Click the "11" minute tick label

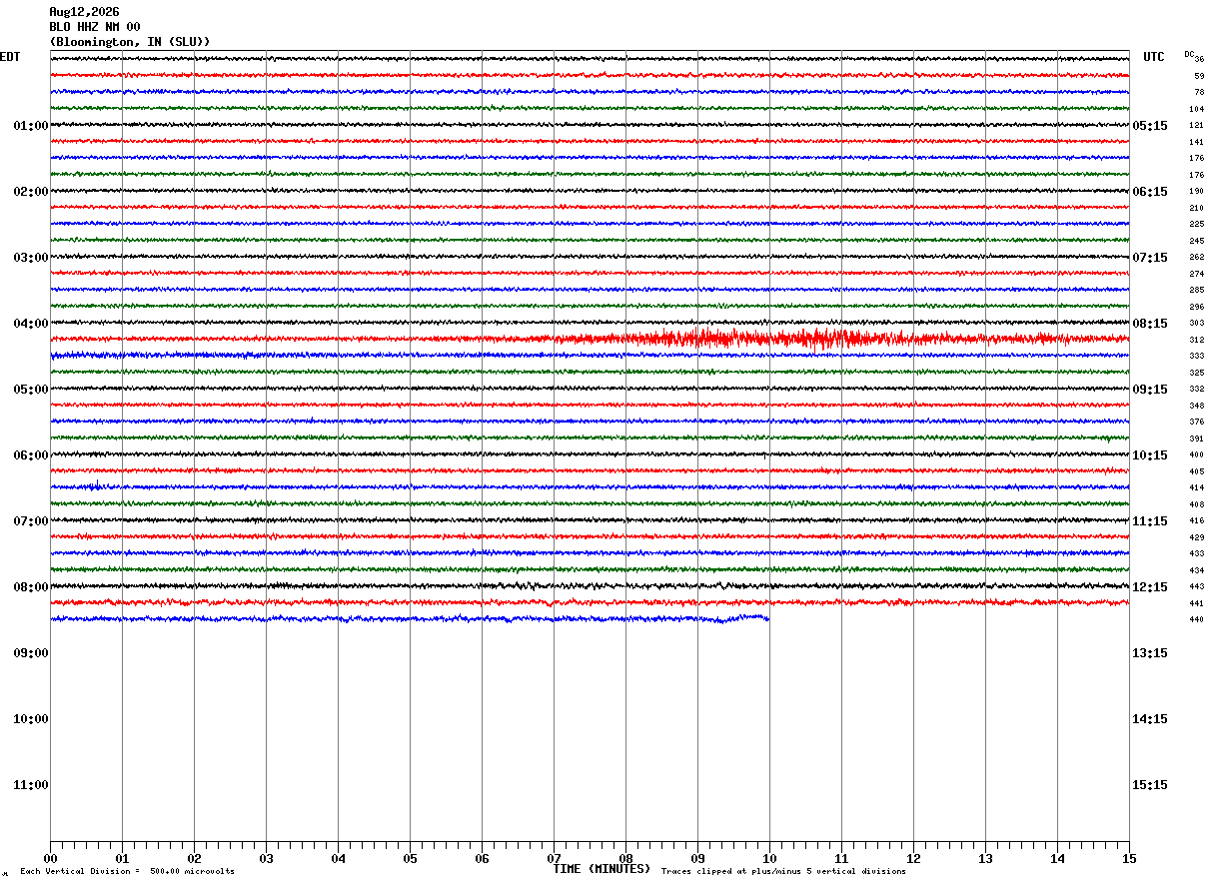pos(842,859)
